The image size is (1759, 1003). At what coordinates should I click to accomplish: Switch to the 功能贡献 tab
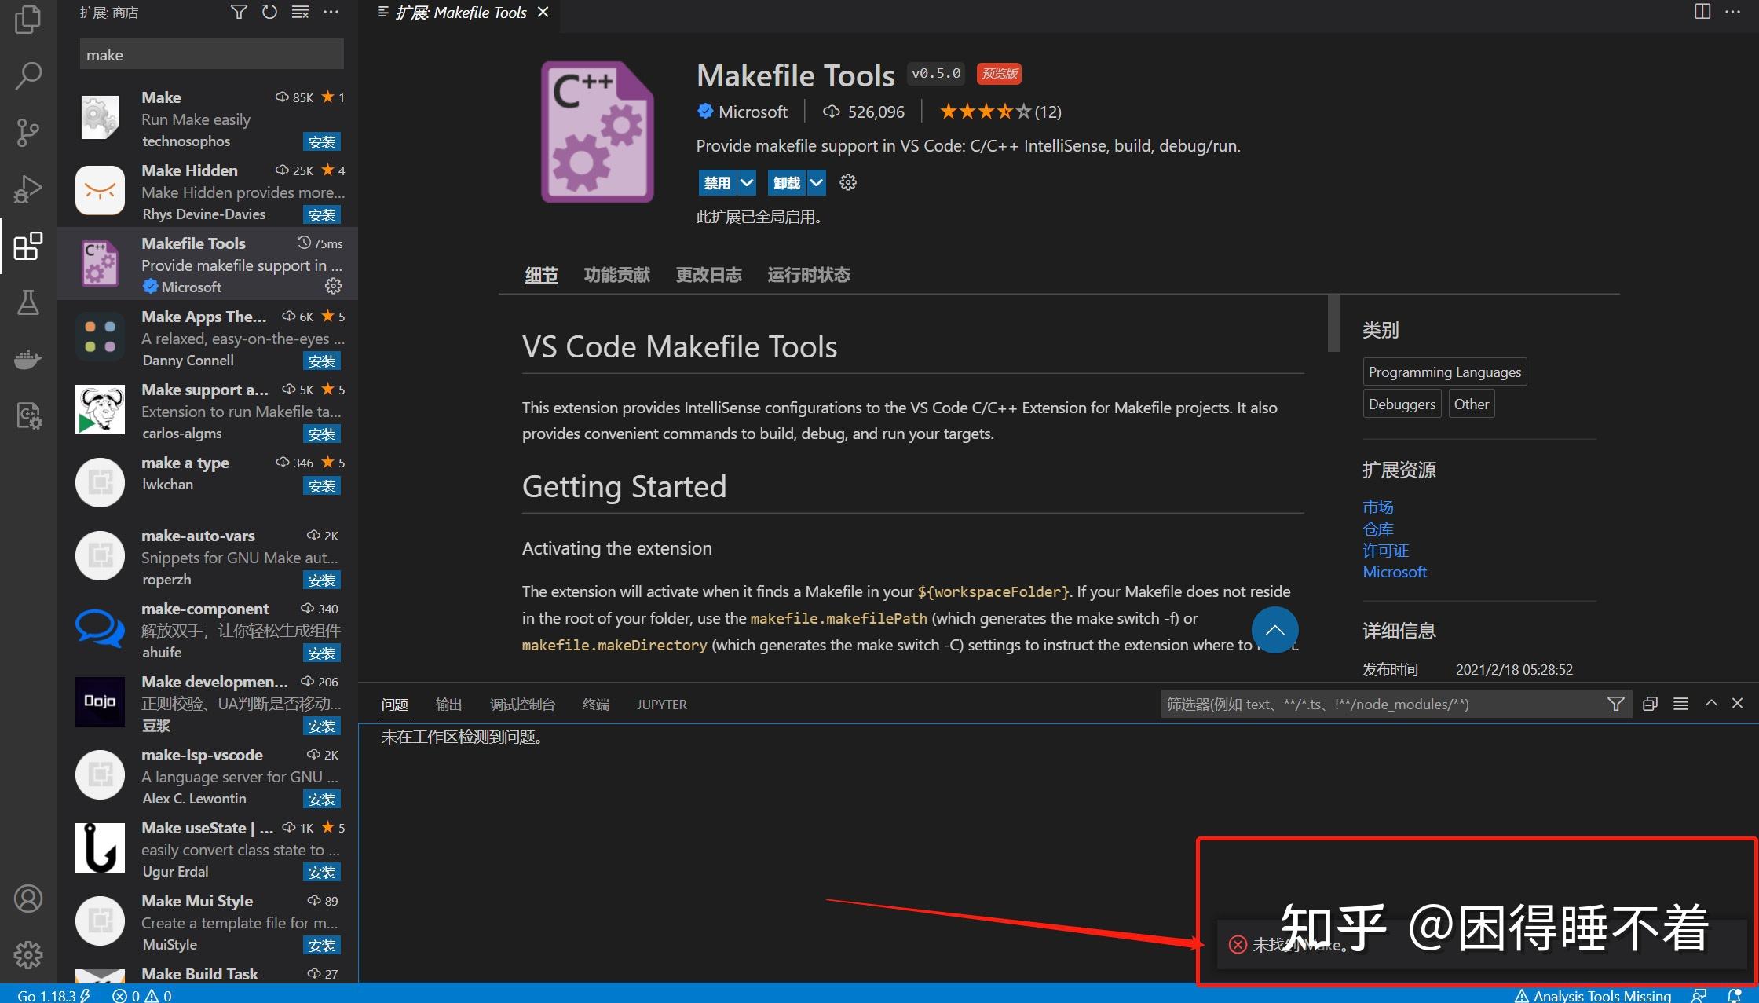coord(617,275)
